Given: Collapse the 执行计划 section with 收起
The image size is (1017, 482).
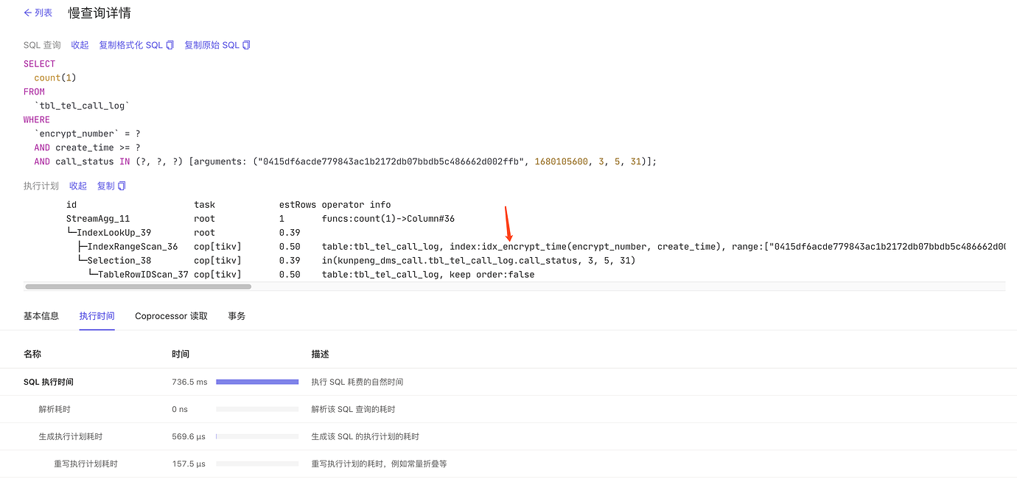Looking at the screenshot, I should point(78,186).
